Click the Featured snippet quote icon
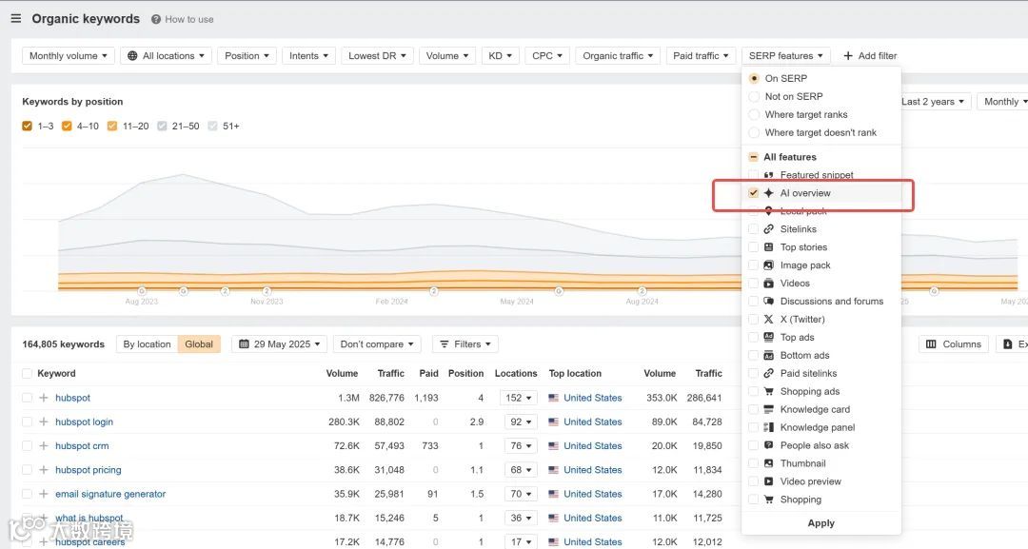Screen dimensions: 1028x549 click(768, 175)
